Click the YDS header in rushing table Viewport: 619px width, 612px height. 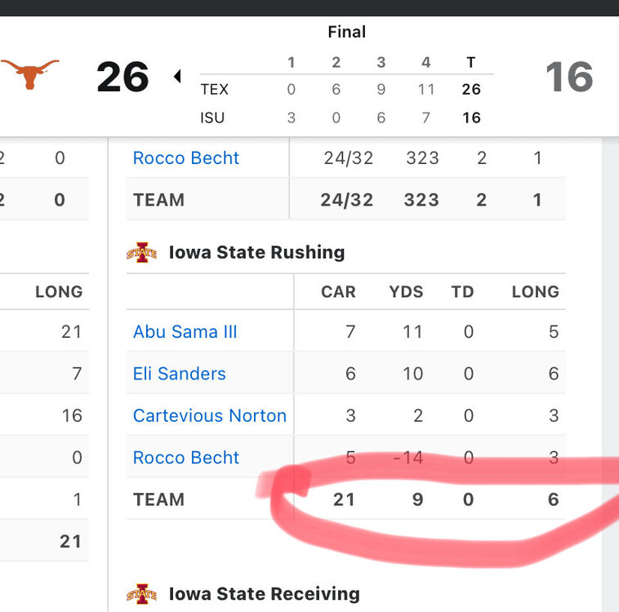pos(406,291)
